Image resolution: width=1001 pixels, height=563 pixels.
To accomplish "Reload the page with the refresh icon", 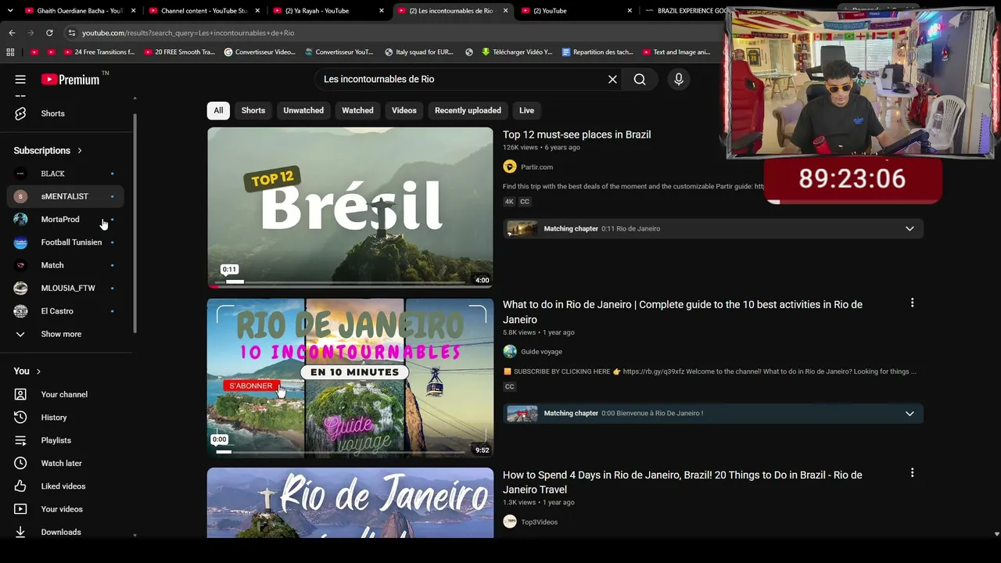I will tap(49, 33).
